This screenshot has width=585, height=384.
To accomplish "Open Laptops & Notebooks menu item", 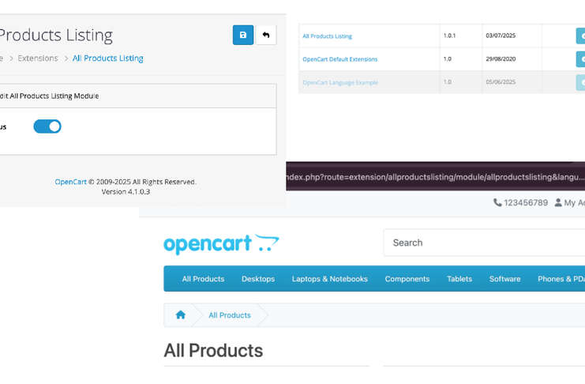I will click(x=330, y=279).
